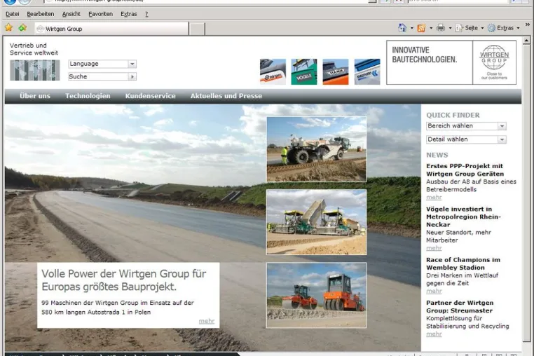The height and width of the screenshot is (356, 534).
Task: Click mehr link in Autostrada box
Action: [x=207, y=321]
